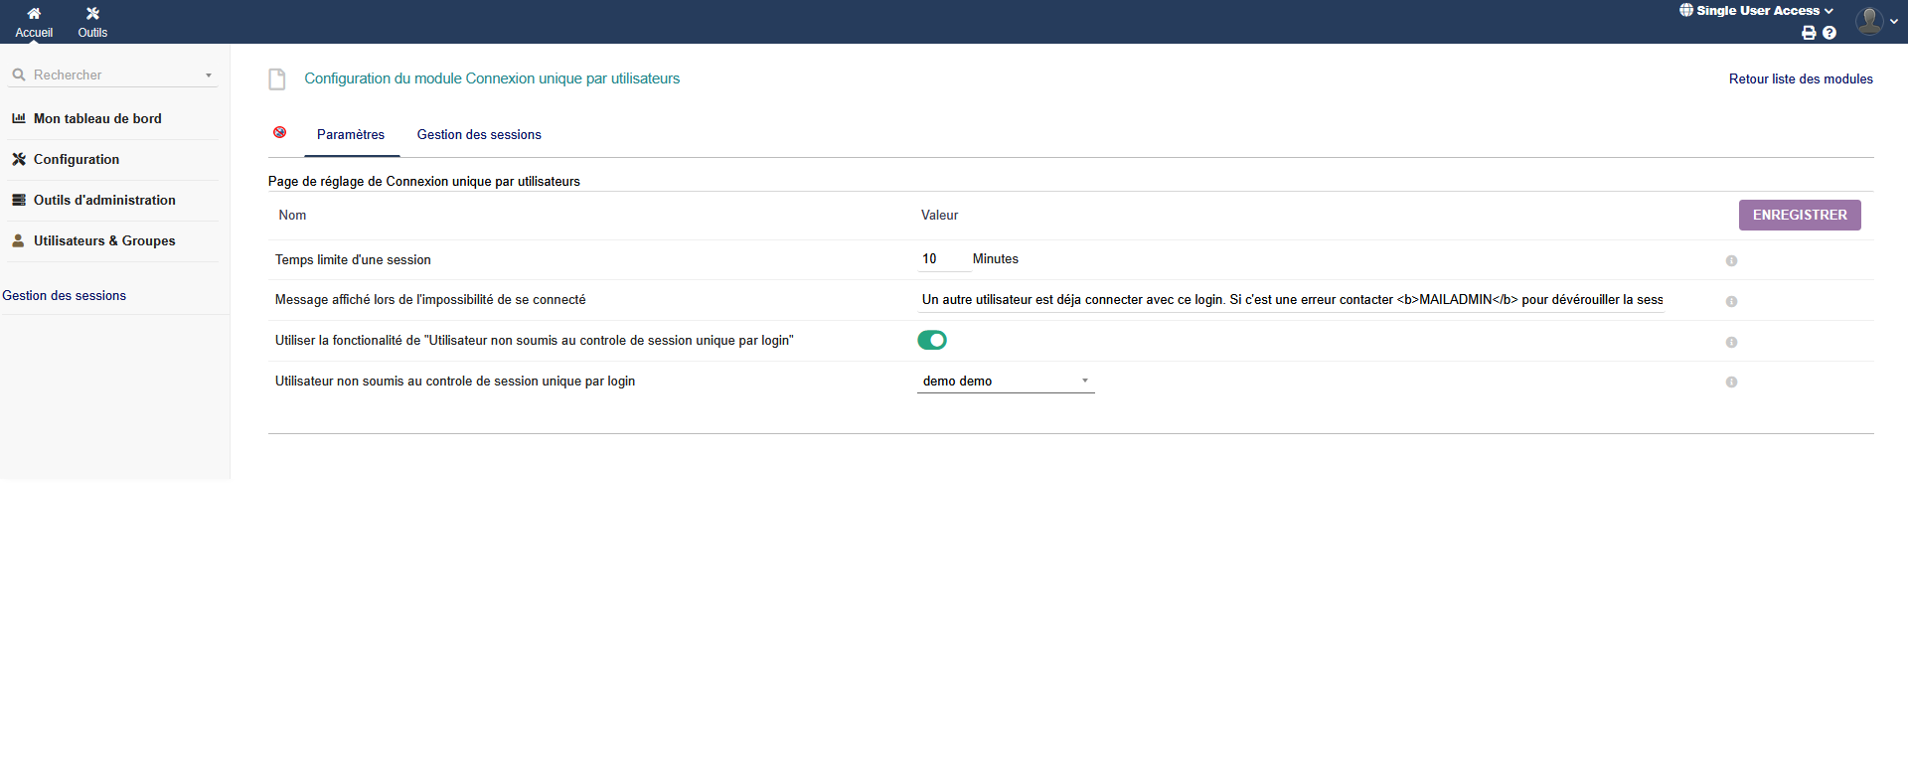Open help via question mark icon

click(1829, 33)
